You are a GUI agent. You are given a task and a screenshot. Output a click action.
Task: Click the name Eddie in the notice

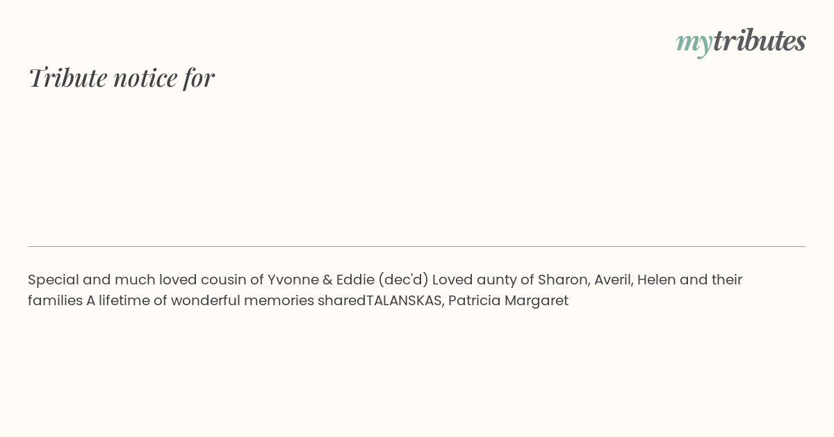coord(355,280)
